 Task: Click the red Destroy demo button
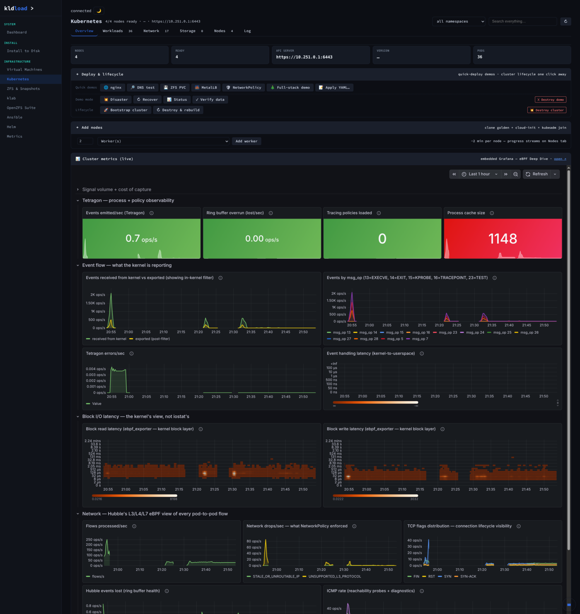pos(551,99)
